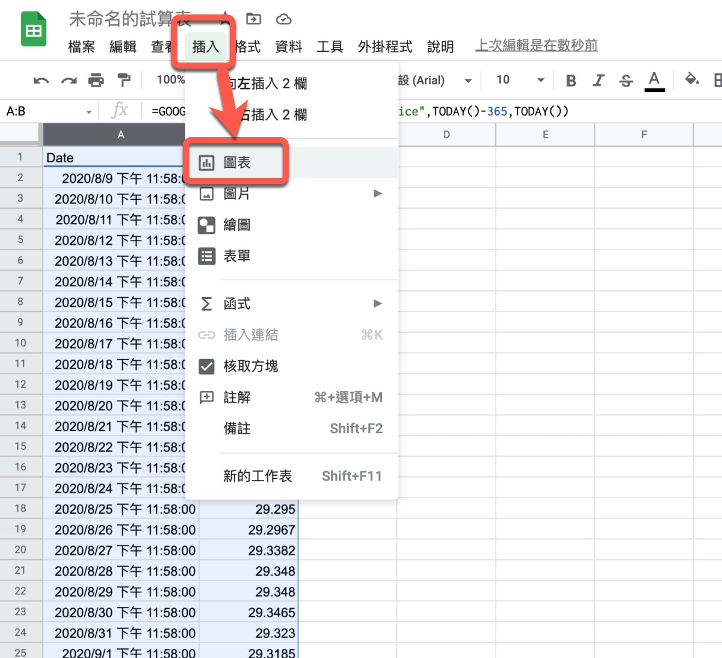Select cell with value 29.2967
The width and height of the screenshot is (722, 658).
(x=248, y=529)
